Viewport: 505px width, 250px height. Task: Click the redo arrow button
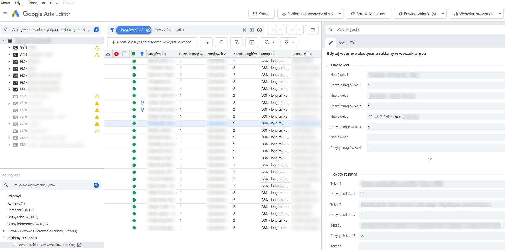coord(293,30)
